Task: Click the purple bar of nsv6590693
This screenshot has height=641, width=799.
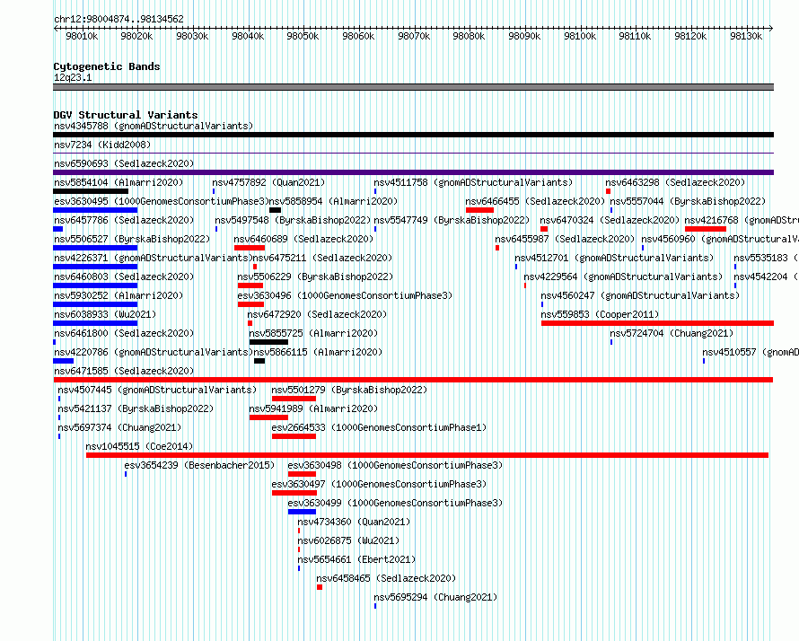Action: tap(413, 172)
